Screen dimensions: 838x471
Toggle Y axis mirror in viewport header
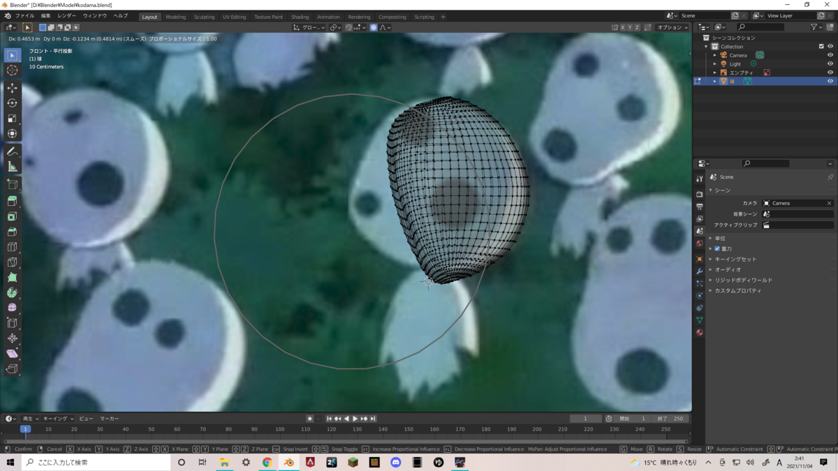pos(630,28)
